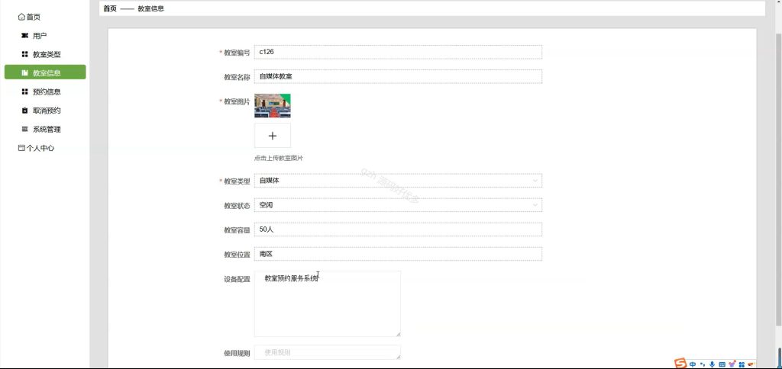Toggle the 中 Chinese/English input mode icon
This screenshot has height=369, width=782.
coord(693,364)
